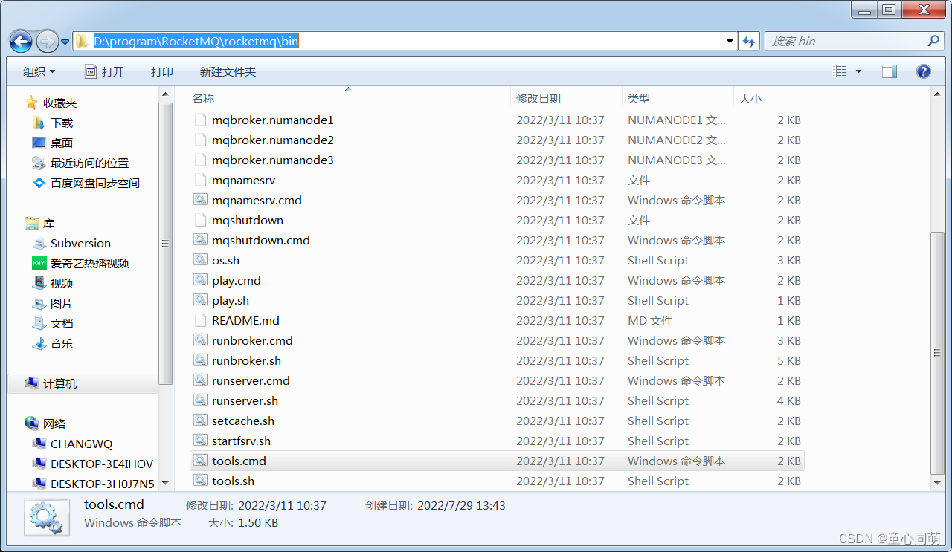The height and width of the screenshot is (552, 952).
Task: Click the Forward navigation arrow button
Action: click(x=47, y=41)
